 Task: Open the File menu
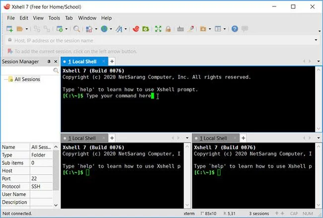pyautogui.click(x=11, y=18)
